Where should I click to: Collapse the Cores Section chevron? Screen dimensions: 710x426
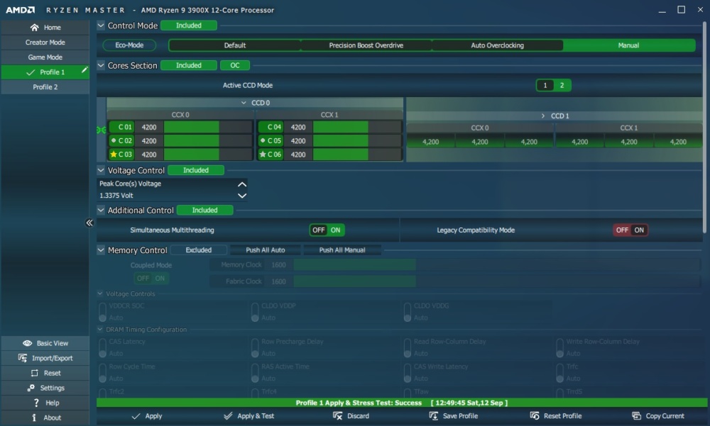click(x=101, y=65)
